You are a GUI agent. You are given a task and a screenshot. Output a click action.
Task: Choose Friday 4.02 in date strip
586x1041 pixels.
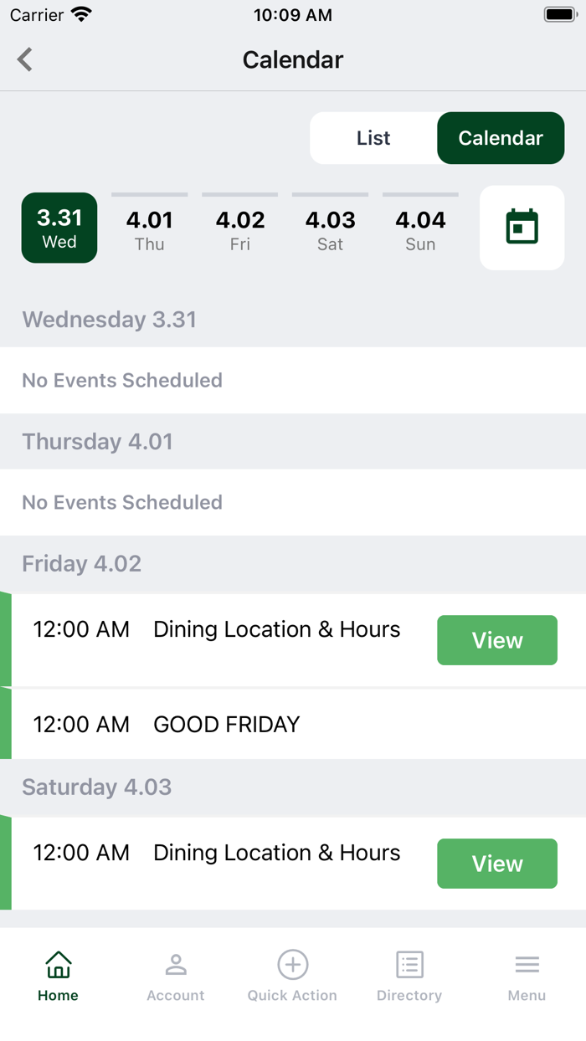click(240, 229)
